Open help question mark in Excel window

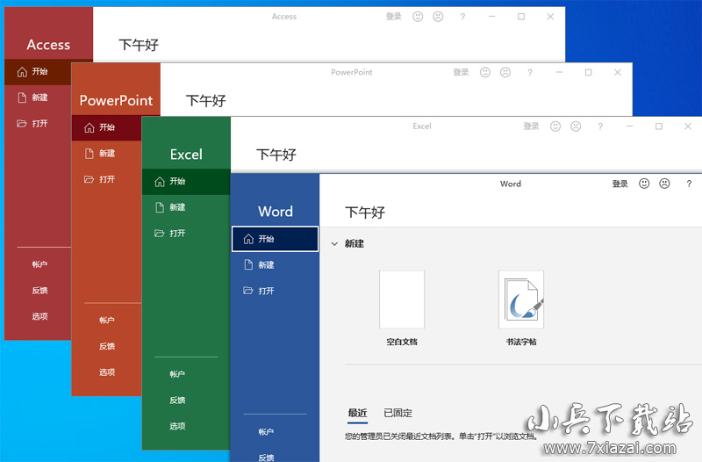[x=599, y=126]
